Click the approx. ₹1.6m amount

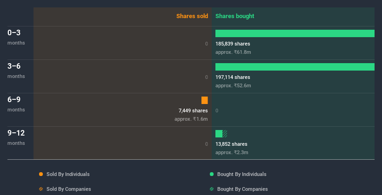click(x=191, y=119)
